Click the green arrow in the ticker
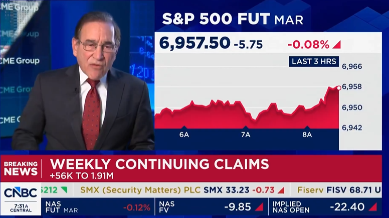Screen dimensions: 389x218 tap(64, 191)
